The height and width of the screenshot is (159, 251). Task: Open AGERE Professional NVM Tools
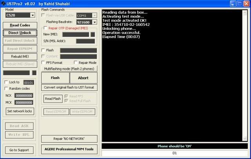(x=69, y=149)
